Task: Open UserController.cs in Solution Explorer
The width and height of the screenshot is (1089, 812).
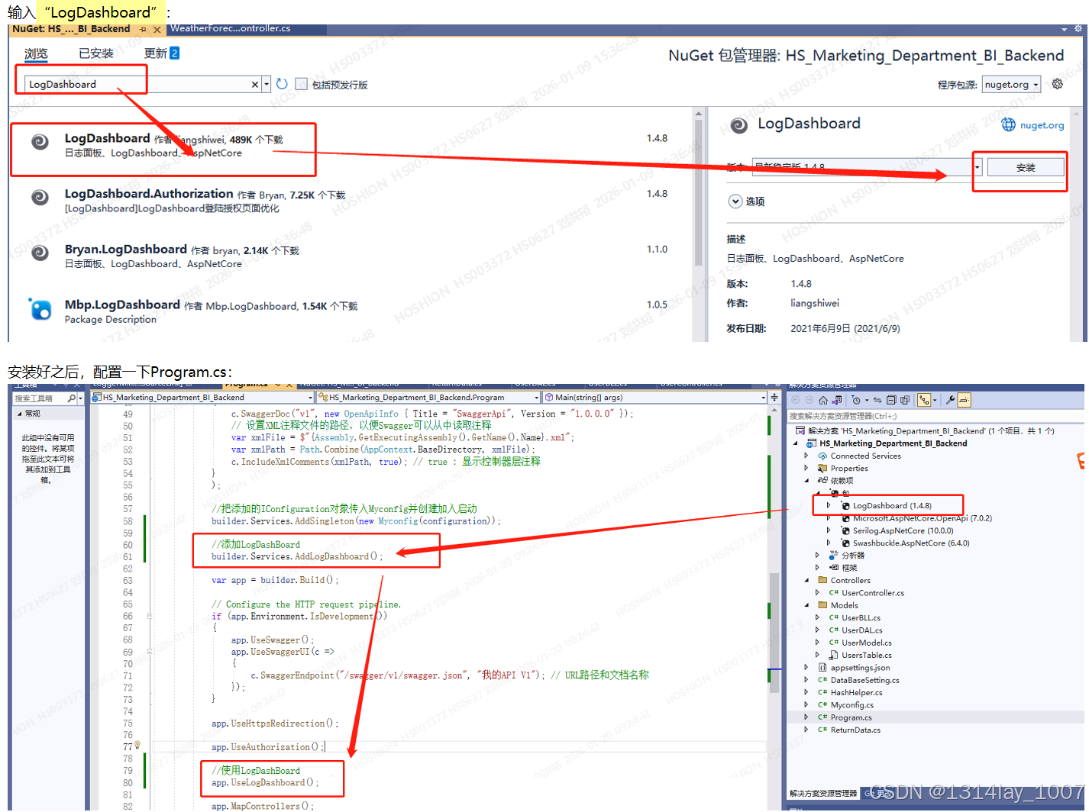Action: coord(872,592)
